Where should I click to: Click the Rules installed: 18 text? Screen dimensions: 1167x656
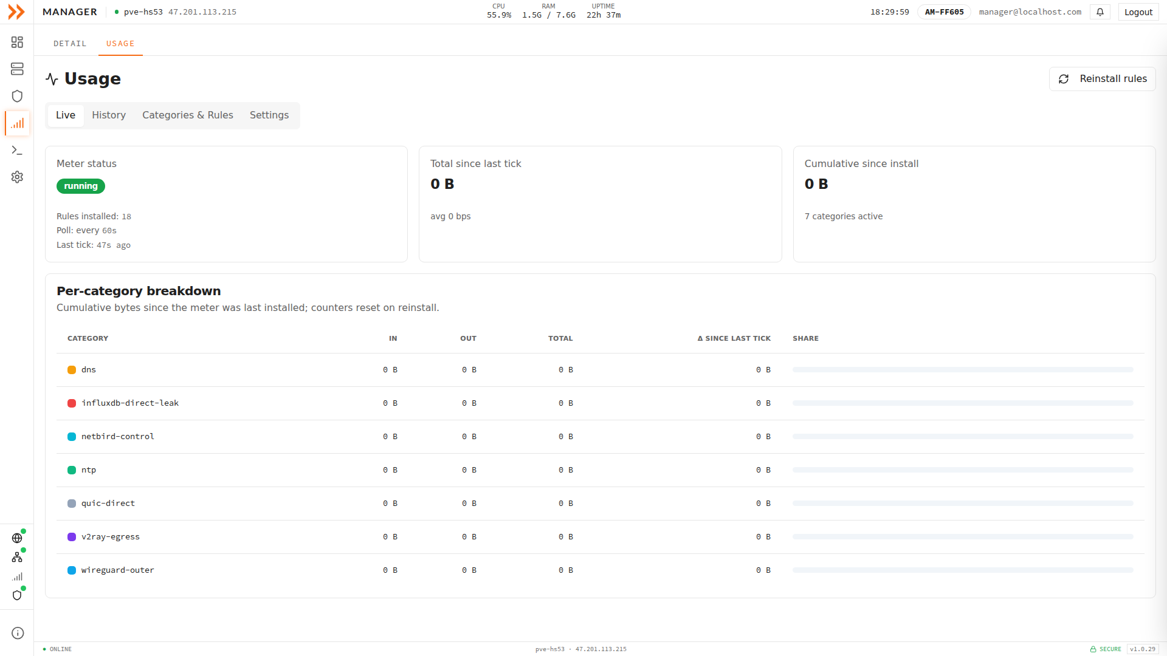click(94, 217)
